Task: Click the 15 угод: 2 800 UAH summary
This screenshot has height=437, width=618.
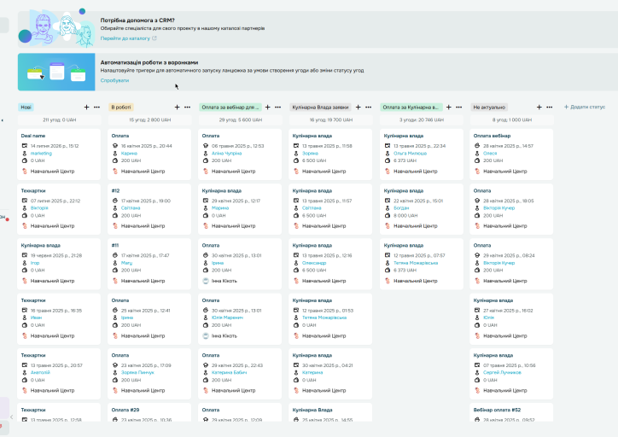Action: click(149, 119)
